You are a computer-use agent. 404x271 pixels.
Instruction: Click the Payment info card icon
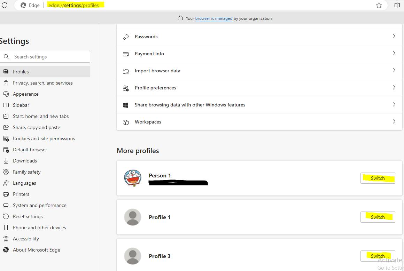[x=126, y=54]
